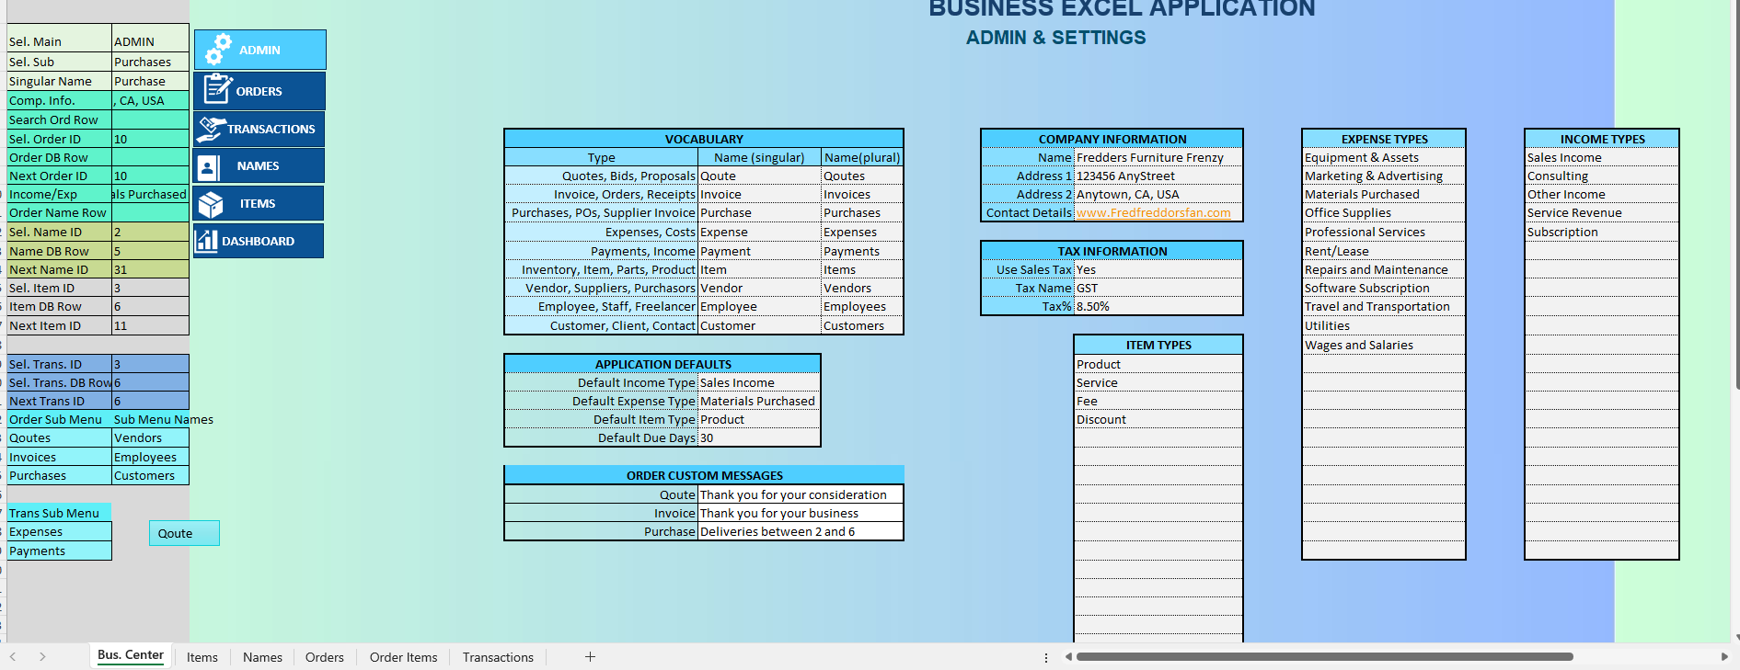Select the Payments sub menu cell

tap(59, 551)
